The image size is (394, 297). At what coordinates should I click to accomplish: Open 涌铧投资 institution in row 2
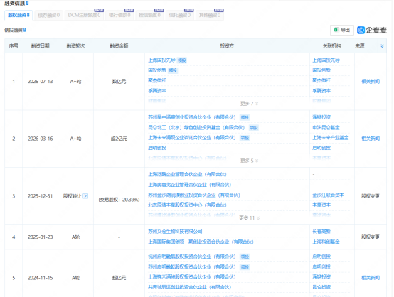pyautogui.click(x=321, y=117)
